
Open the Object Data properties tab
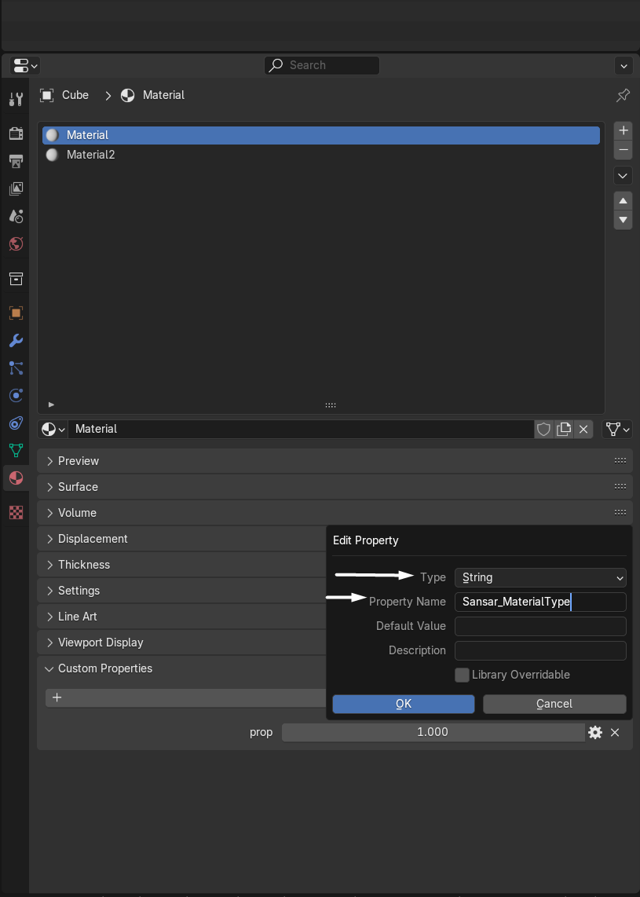point(16,450)
